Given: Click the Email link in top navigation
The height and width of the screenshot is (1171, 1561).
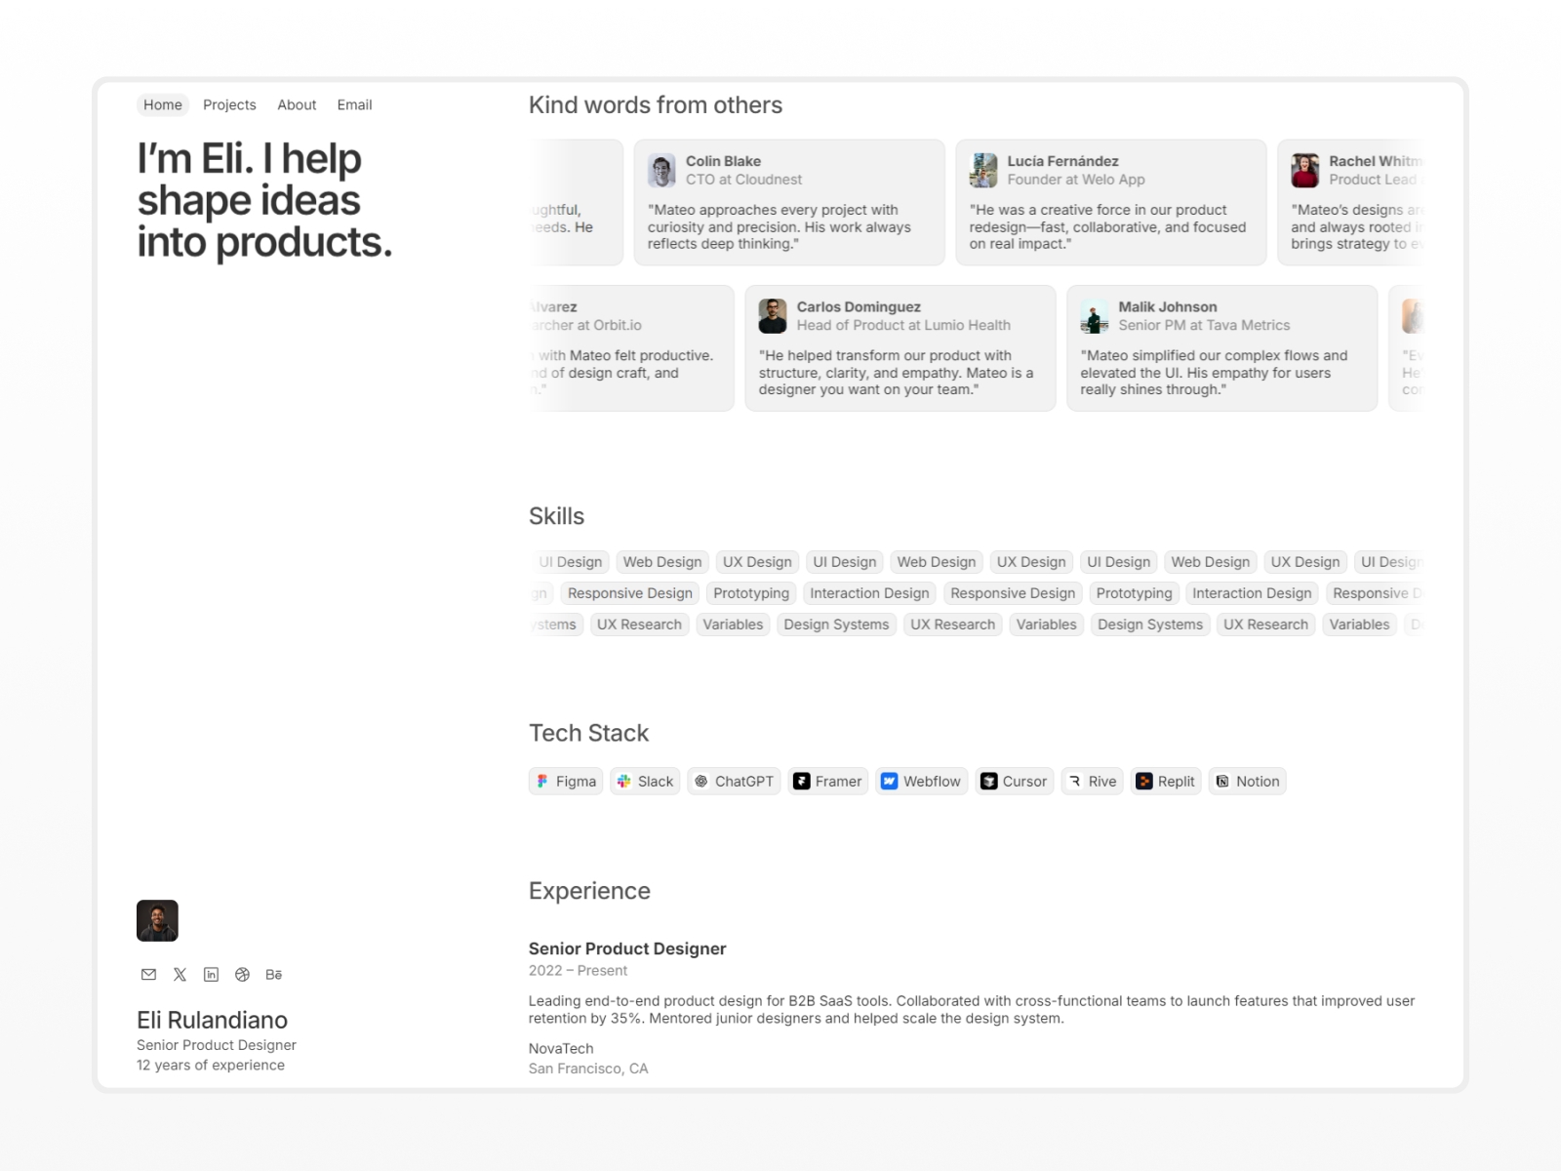Looking at the screenshot, I should click(354, 104).
